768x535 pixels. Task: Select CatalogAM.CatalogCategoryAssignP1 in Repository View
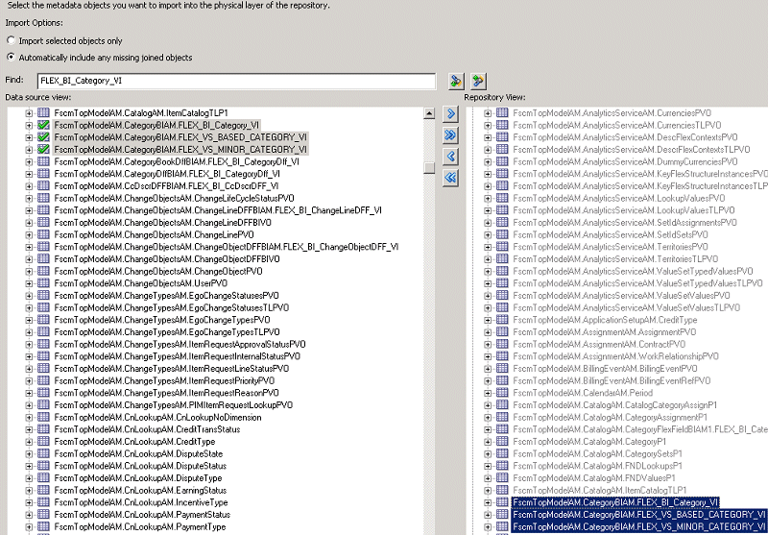coord(614,405)
